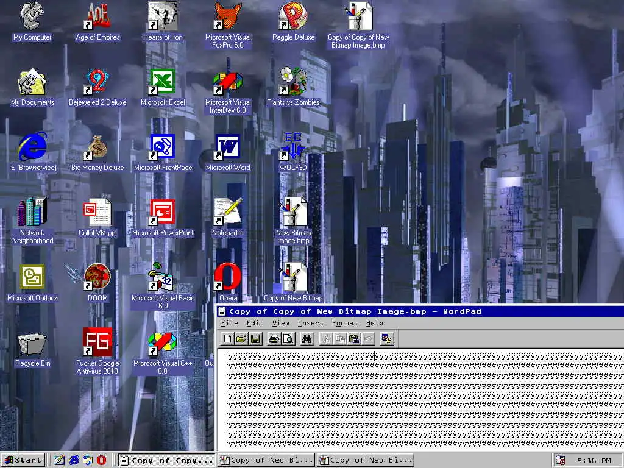624x468 pixels.
Task: Select the Microsoft Outlook desktop icon
Action: 33,283
